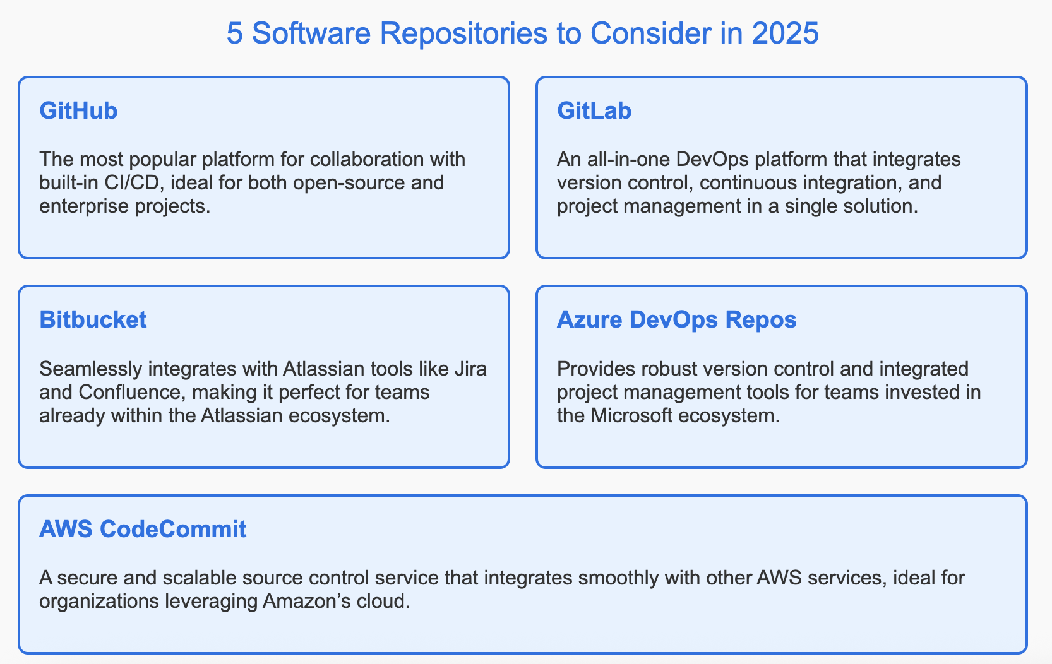Click the Azure DevOps Repos description text
This screenshot has height=664, width=1052.
(x=768, y=391)
